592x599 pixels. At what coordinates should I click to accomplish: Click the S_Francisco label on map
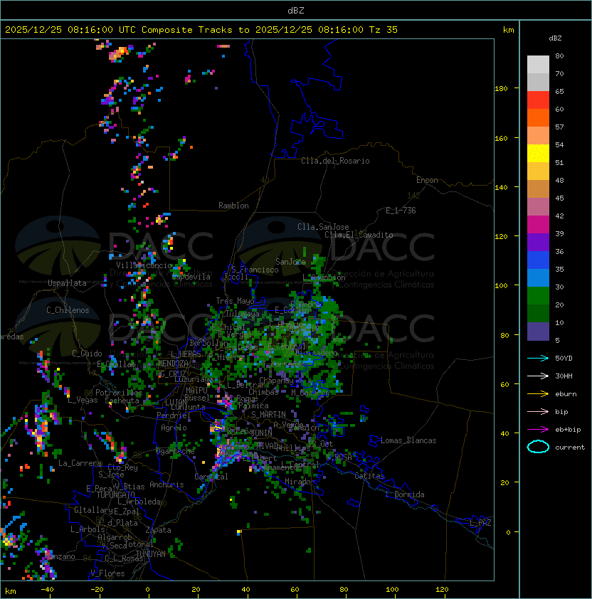pos(255,270)
